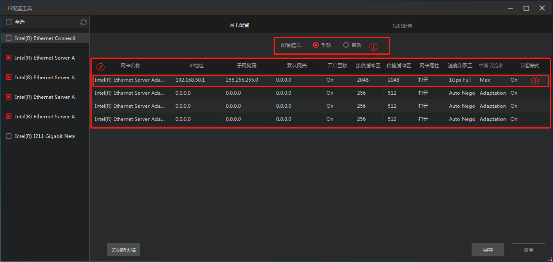
Task: Click the 255.255.255.0 subnet mask cell
Action: point(242,80)
